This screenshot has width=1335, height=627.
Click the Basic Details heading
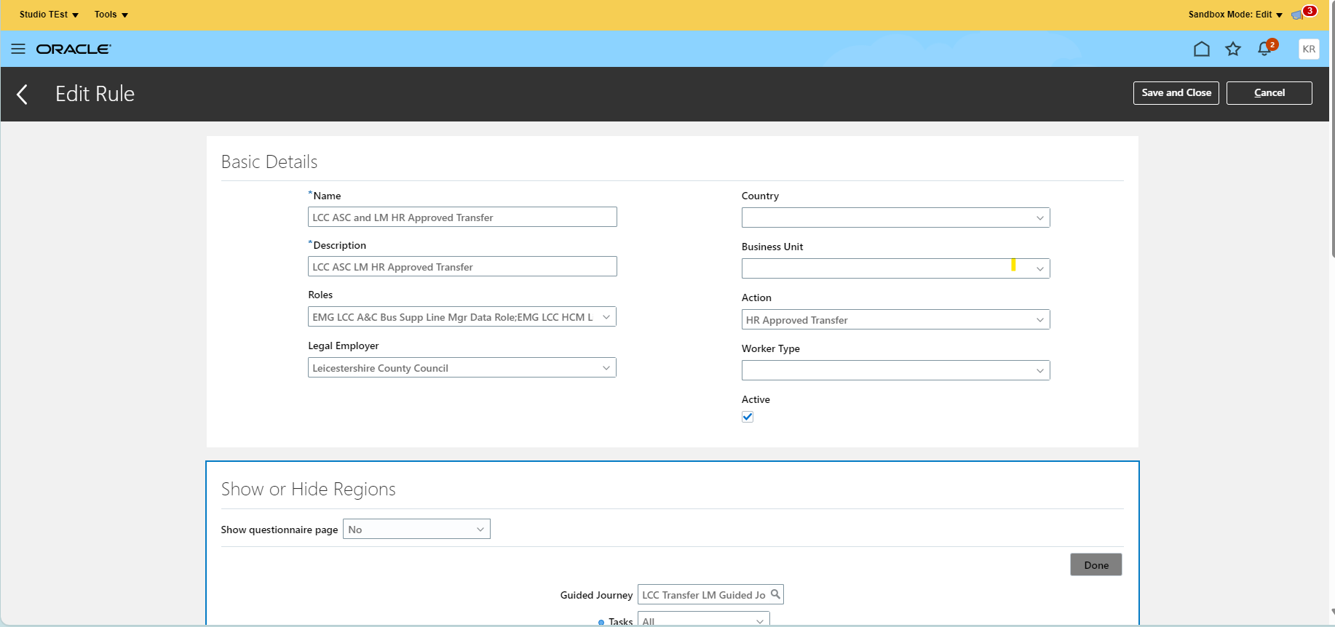269,161
